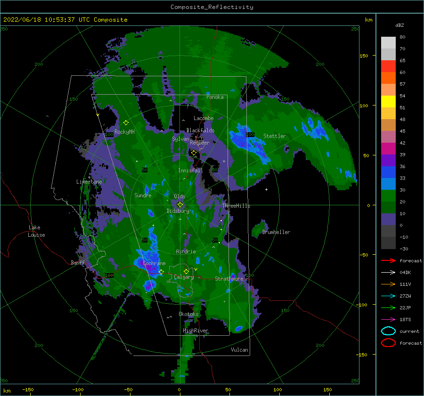The width and height of the screenshot is (424, 396).
Task: Click the RedDeer city label
Action: point(200,143)
